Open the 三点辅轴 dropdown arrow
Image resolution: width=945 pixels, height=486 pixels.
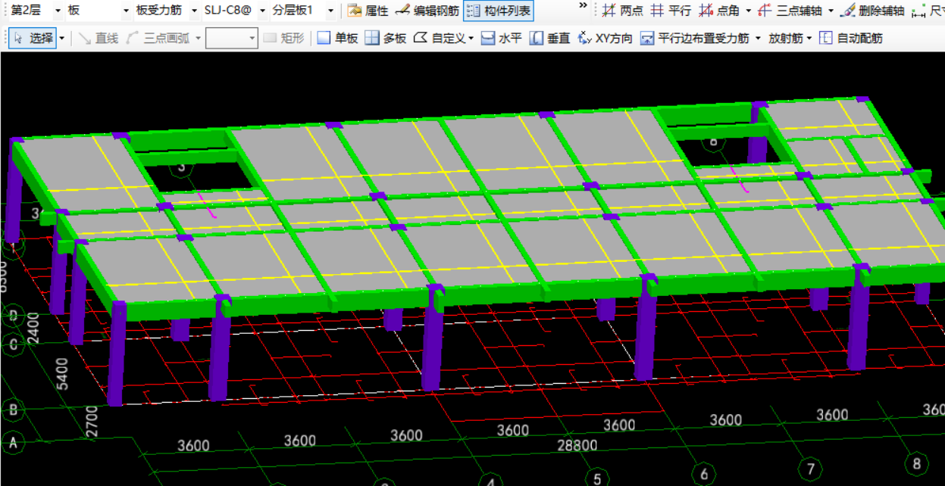pos(831,11)
